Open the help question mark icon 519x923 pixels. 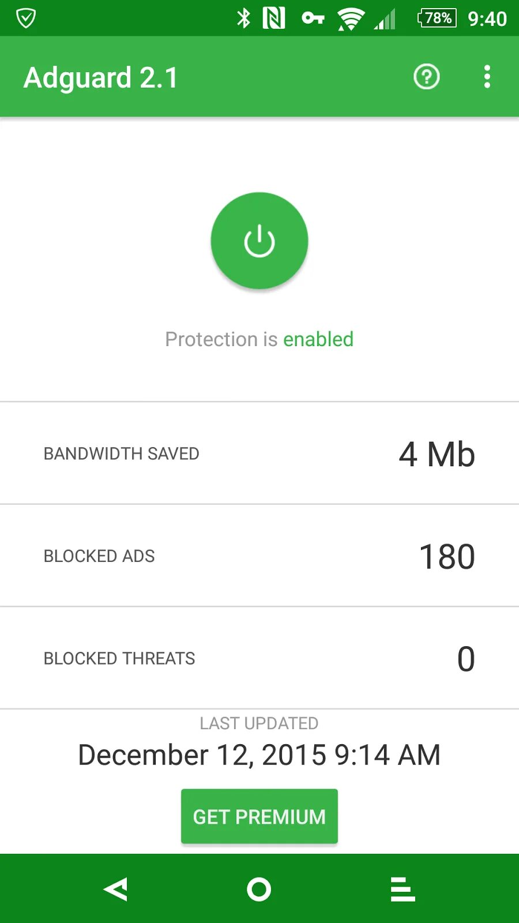coord(427,77)
